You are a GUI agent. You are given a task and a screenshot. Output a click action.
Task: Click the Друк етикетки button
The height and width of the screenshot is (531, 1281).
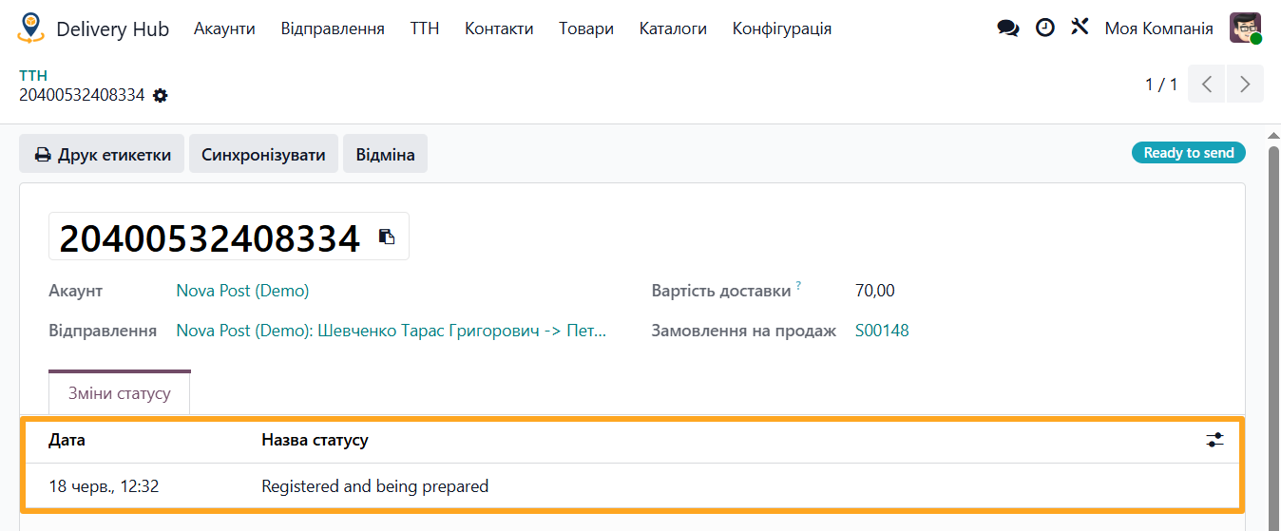click(103, 154)
